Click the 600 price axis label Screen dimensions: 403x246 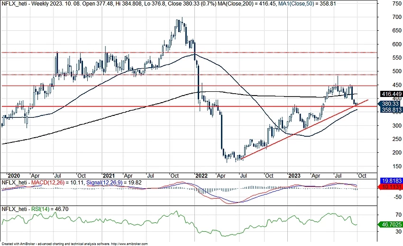397,44
